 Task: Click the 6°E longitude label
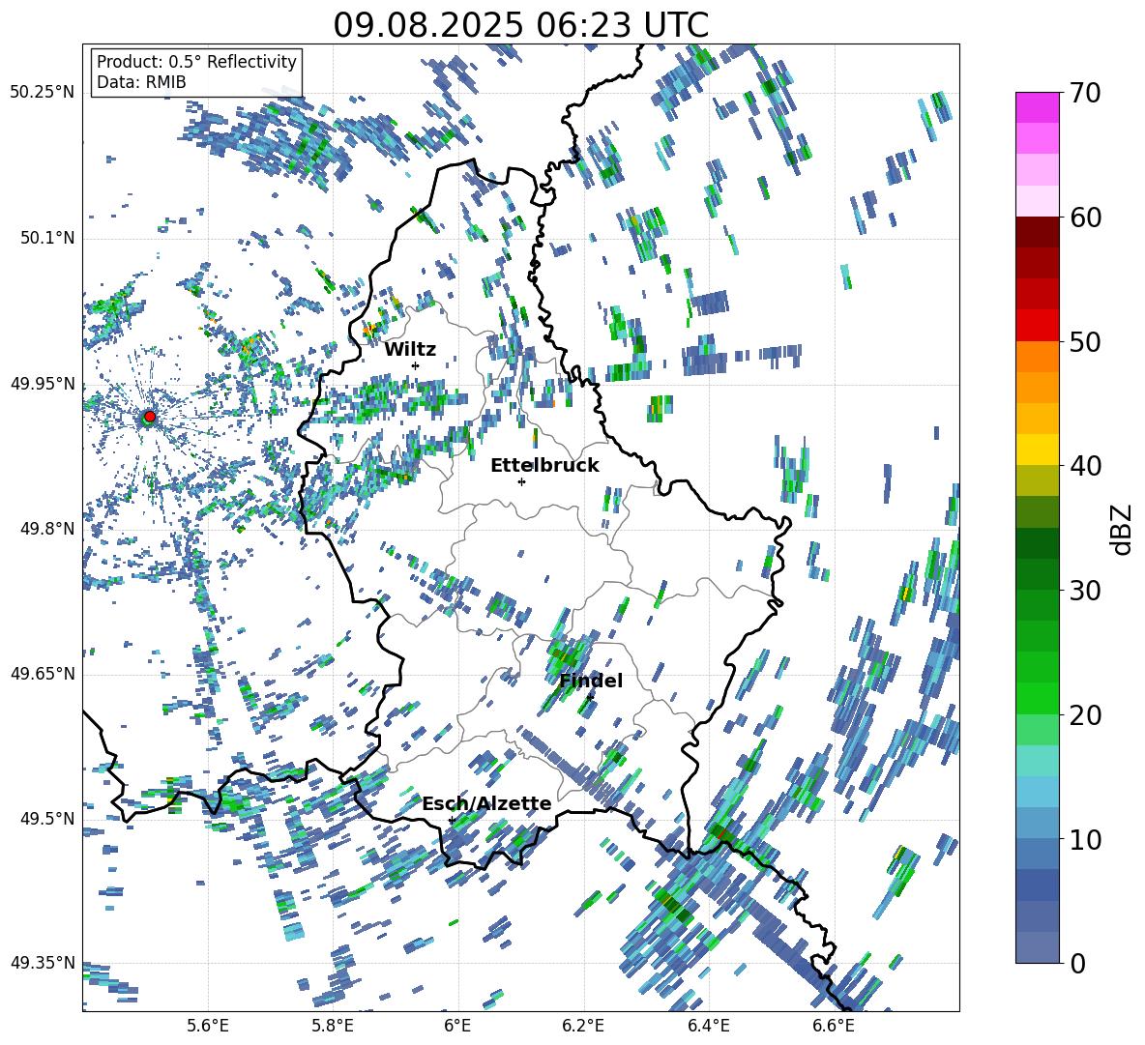[457, 1026]
